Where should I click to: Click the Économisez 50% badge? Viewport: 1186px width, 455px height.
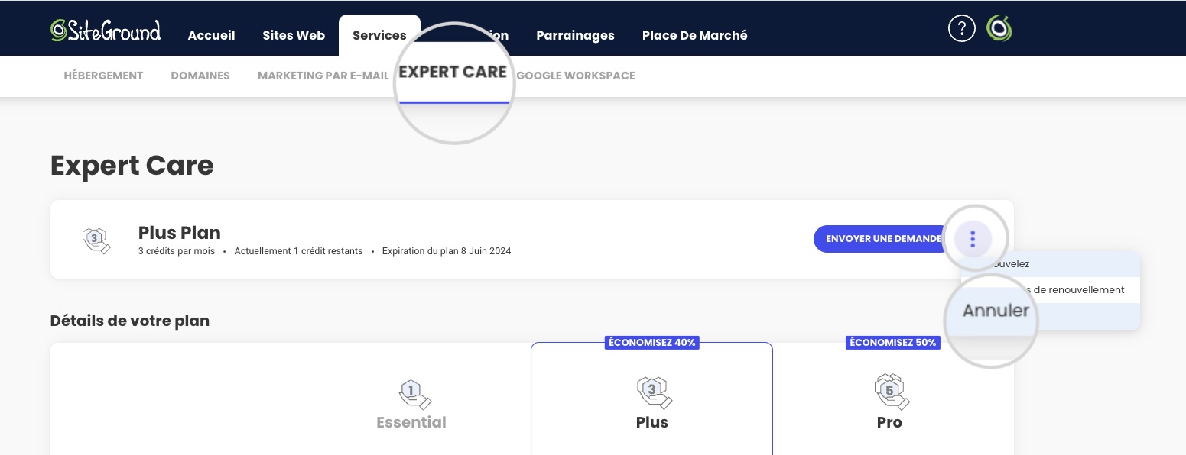coord(893,343)
